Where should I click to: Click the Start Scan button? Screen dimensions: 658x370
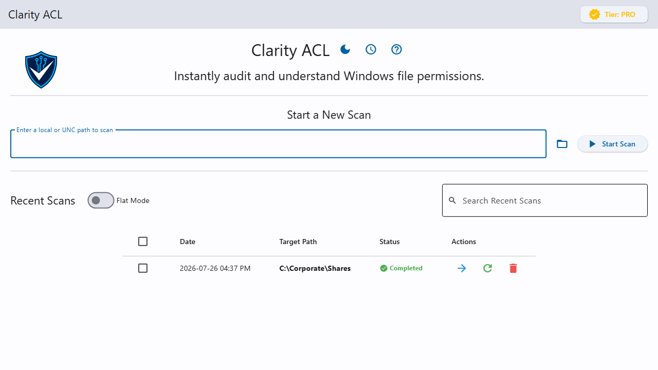[x=612, y=144]
